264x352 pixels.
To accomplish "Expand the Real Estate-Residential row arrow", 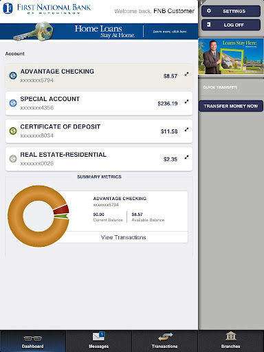I will click(187, 157).
